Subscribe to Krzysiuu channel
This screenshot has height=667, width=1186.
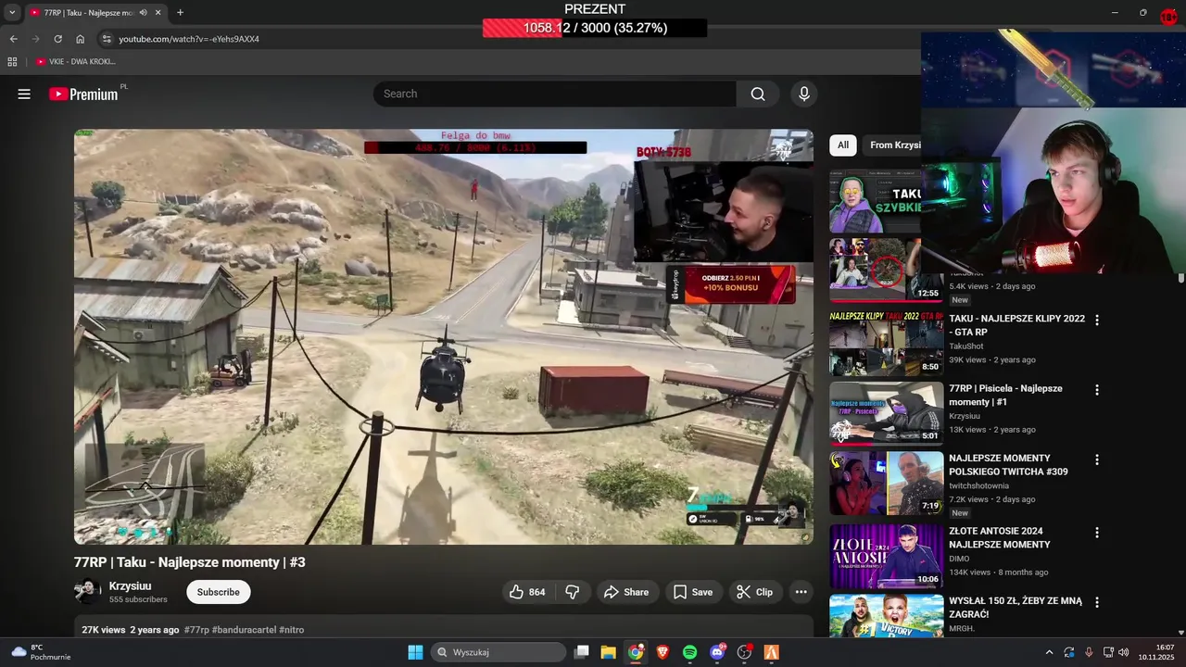point(218,592)
